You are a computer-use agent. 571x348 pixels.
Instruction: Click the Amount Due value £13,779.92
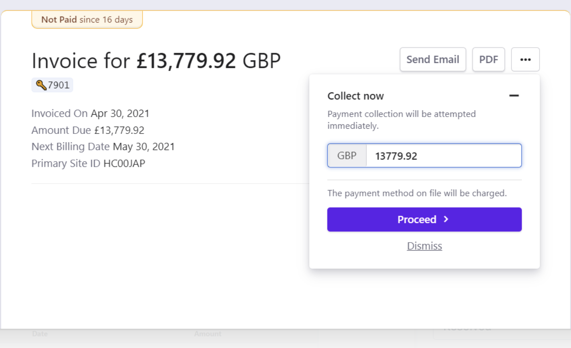[119, 130]
